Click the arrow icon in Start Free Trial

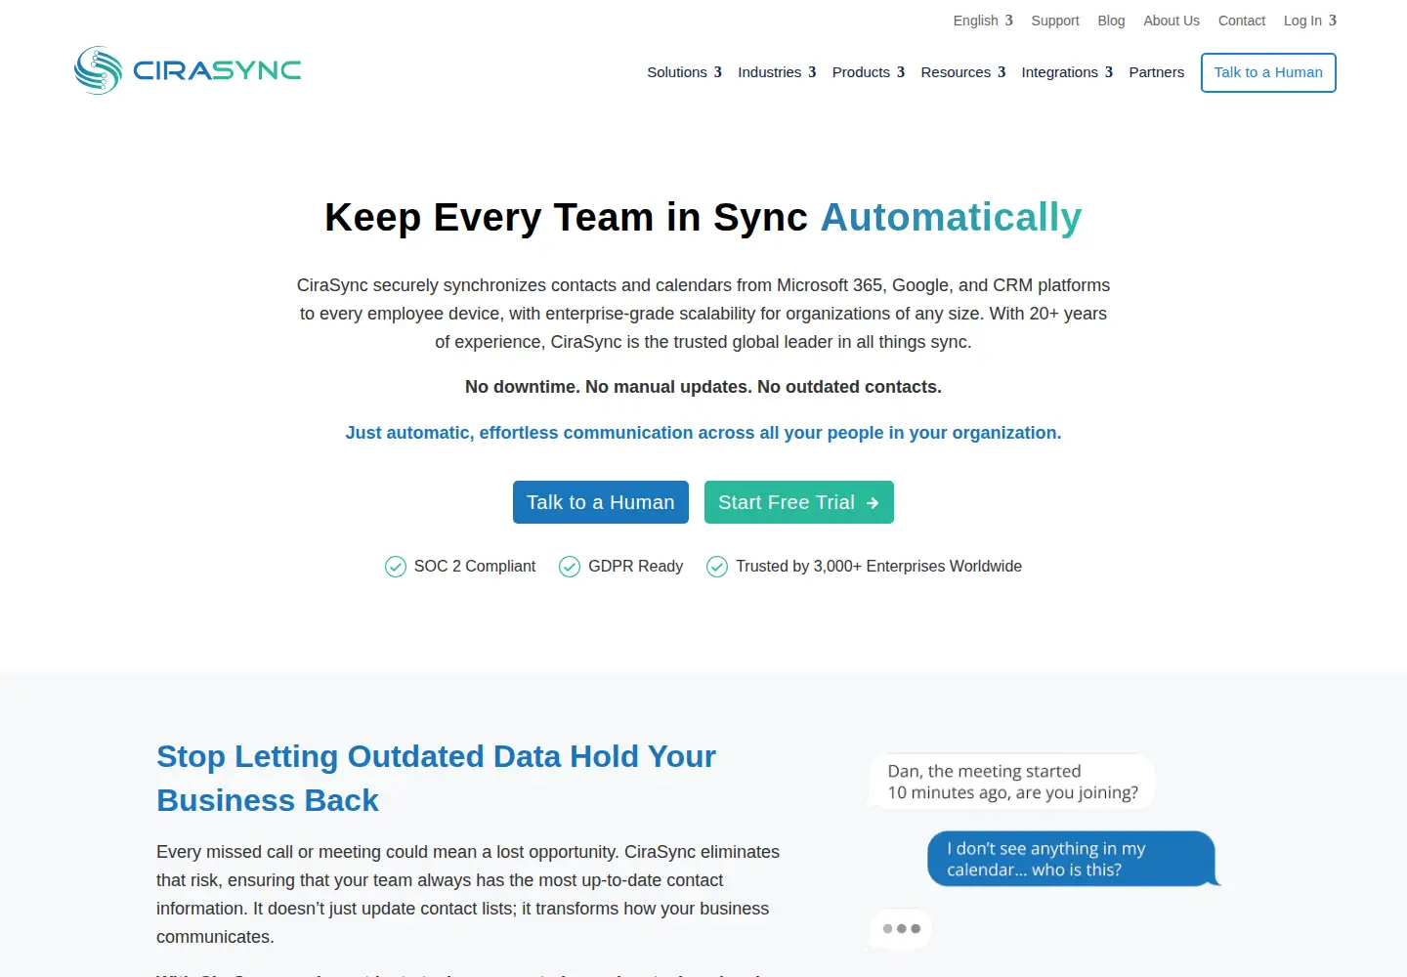[873, 503]
